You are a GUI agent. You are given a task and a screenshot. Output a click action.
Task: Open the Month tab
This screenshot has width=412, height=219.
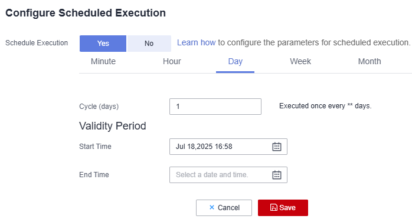point(370,61)
